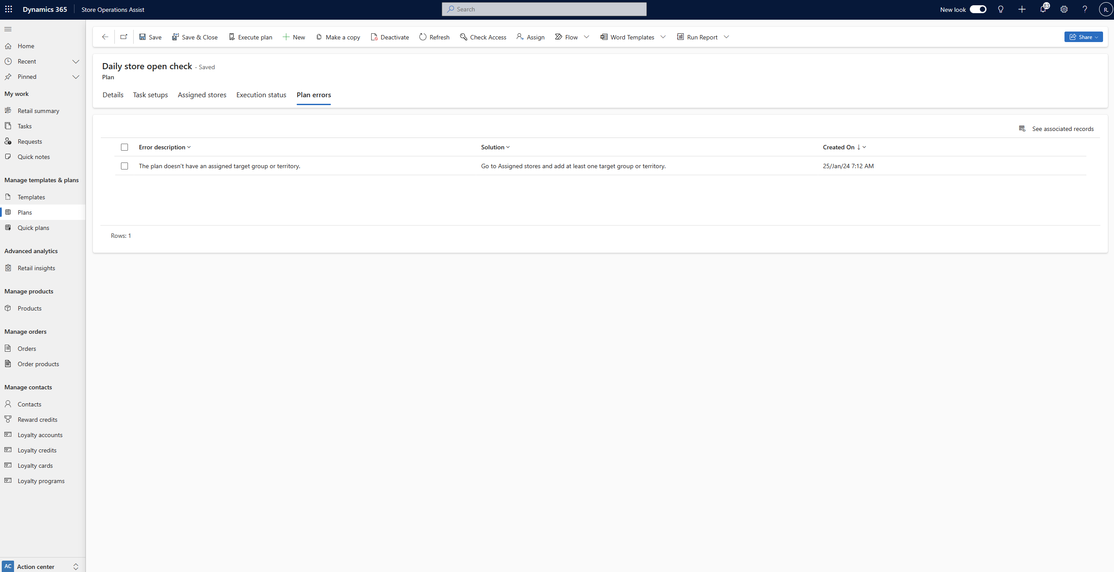Viewport: 1114px width, 572px height.
Task: Expand the Created On sort dropdown
Action: 864,147
